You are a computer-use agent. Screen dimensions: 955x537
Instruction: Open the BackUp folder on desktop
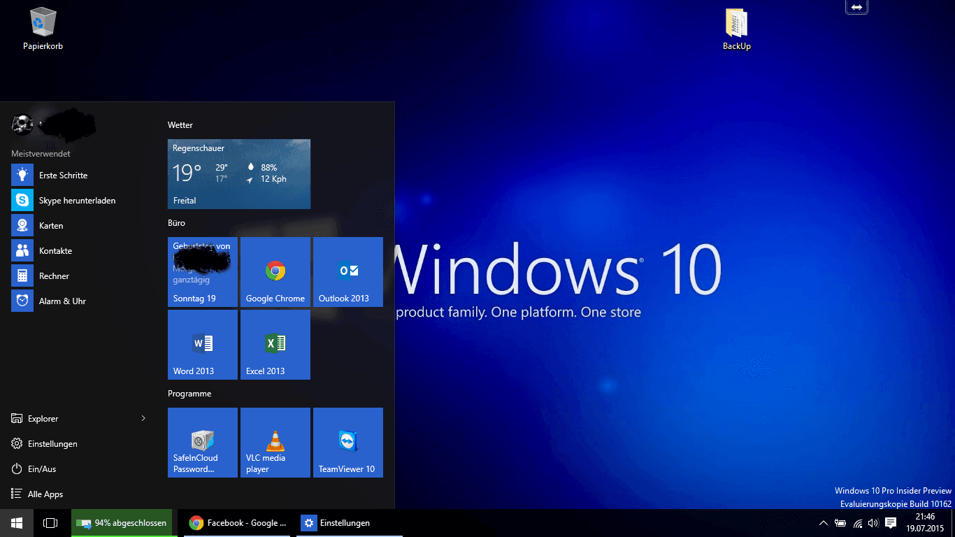737,29
